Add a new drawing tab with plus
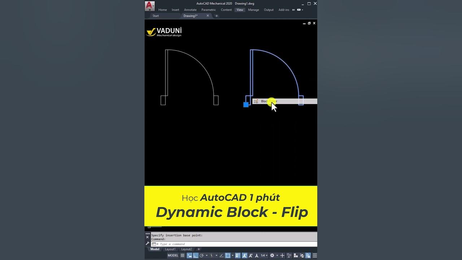The width and height of the screenshot is (462, 260). pyautogui.click(x=217, y=16)
